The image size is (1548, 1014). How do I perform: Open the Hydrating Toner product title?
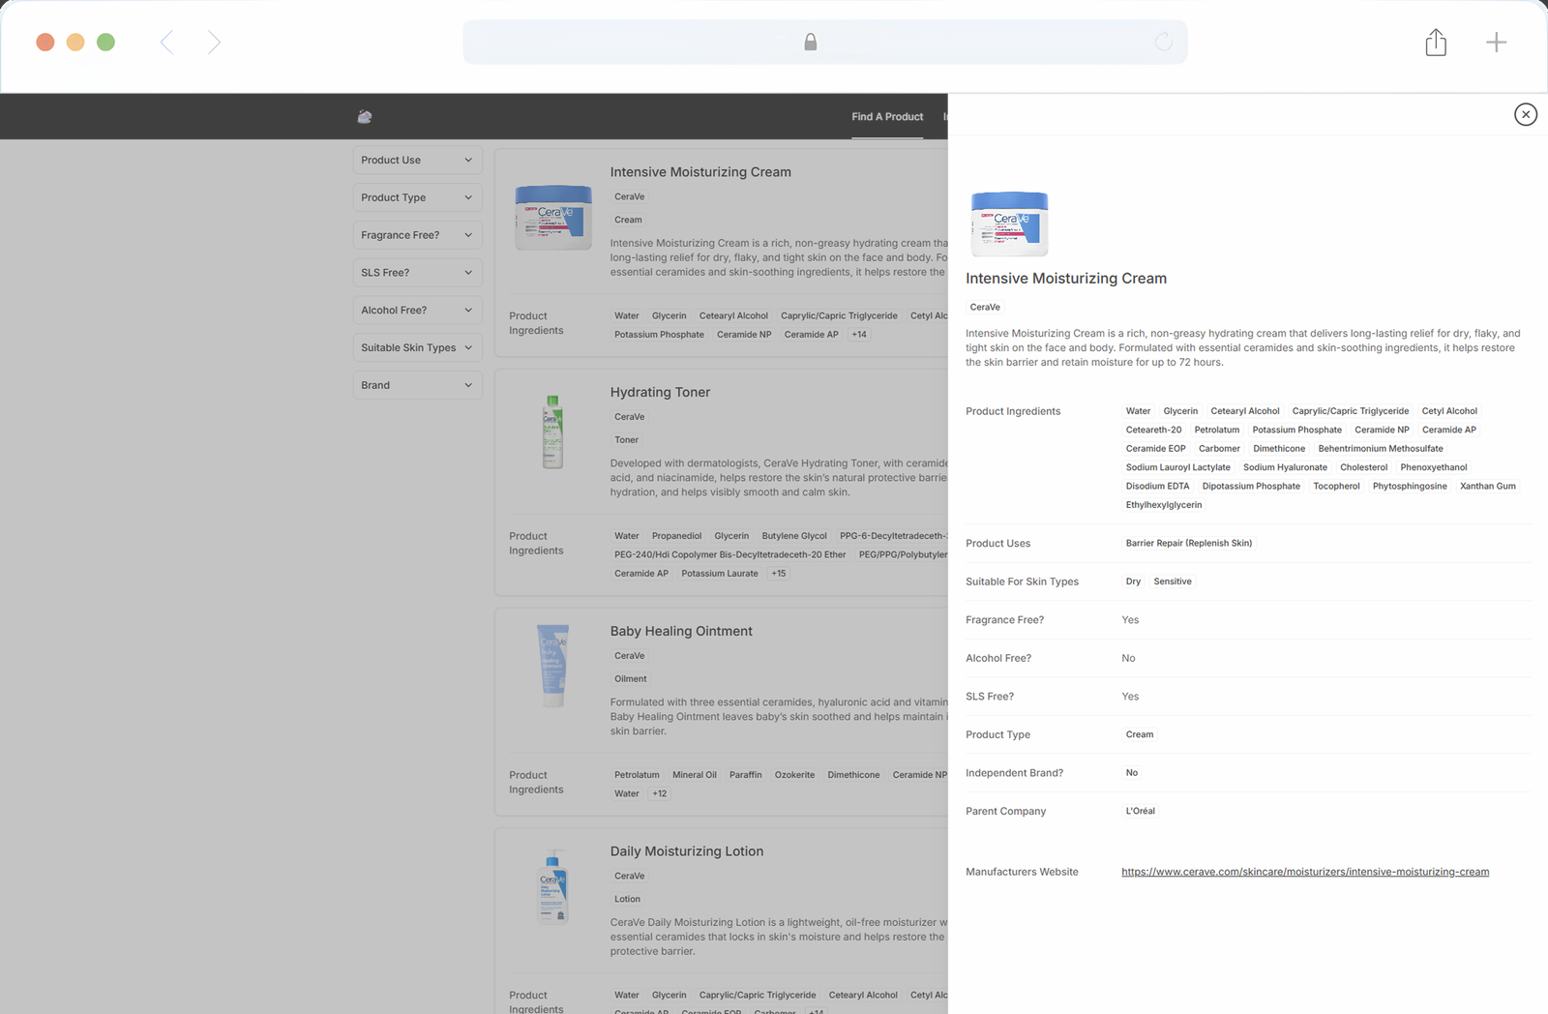(x=660, y=392)
